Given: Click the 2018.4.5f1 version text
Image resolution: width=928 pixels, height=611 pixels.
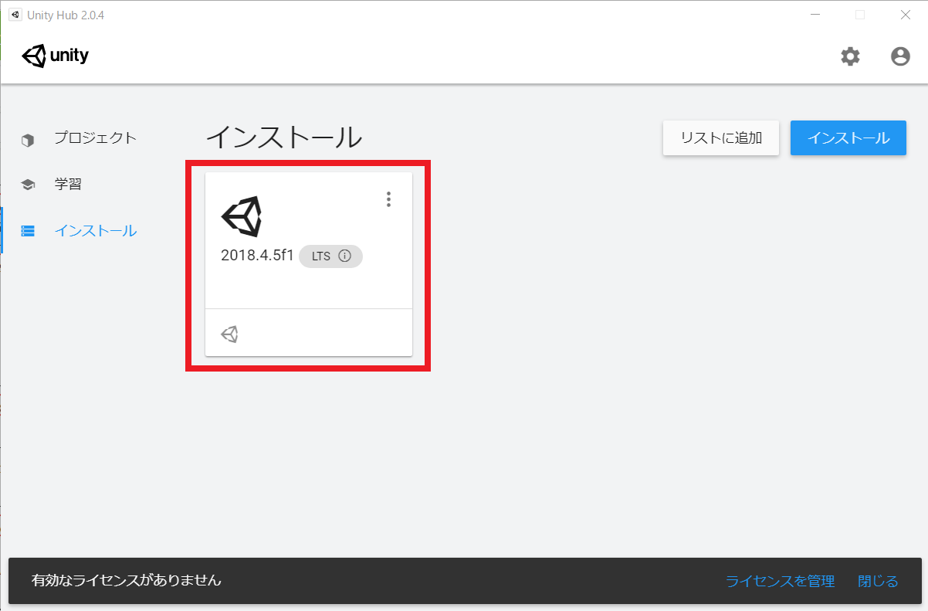Looking at the screenshot, I should (x=257, y=256).
